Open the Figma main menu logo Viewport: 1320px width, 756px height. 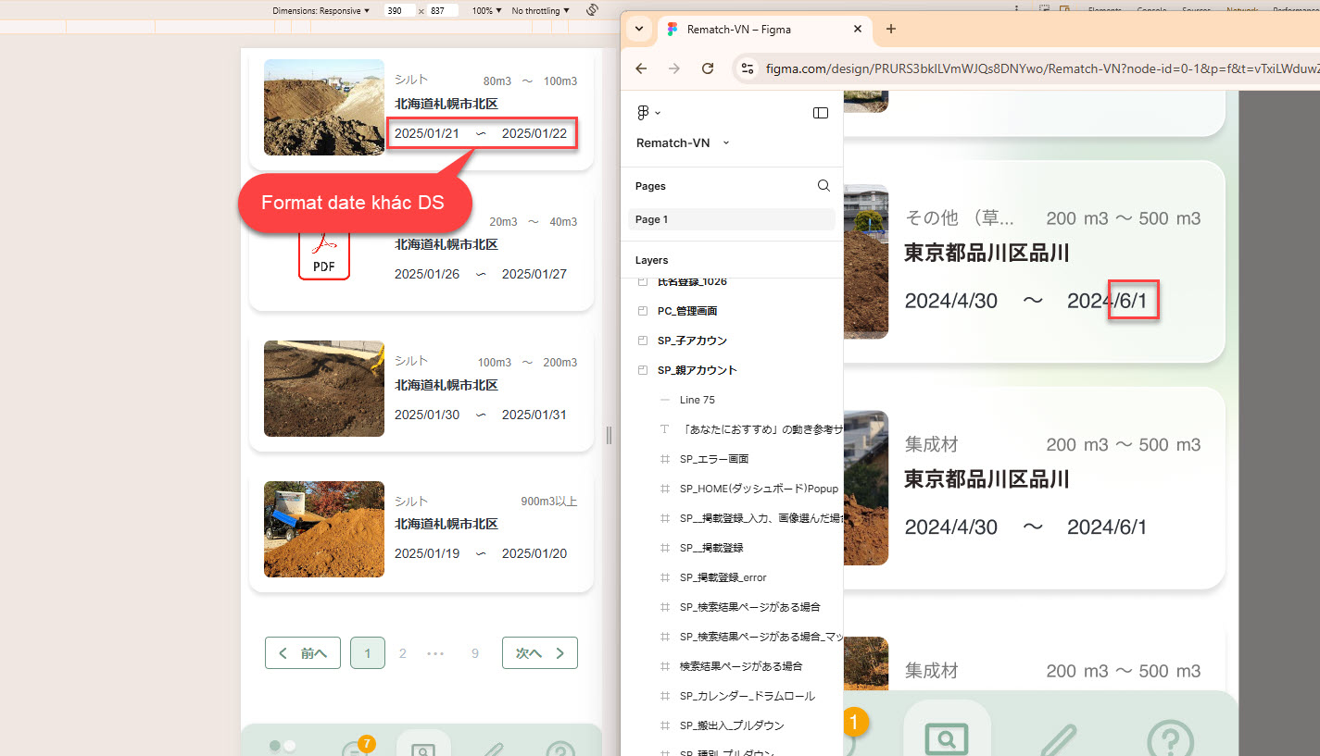[x=645, y=113]
